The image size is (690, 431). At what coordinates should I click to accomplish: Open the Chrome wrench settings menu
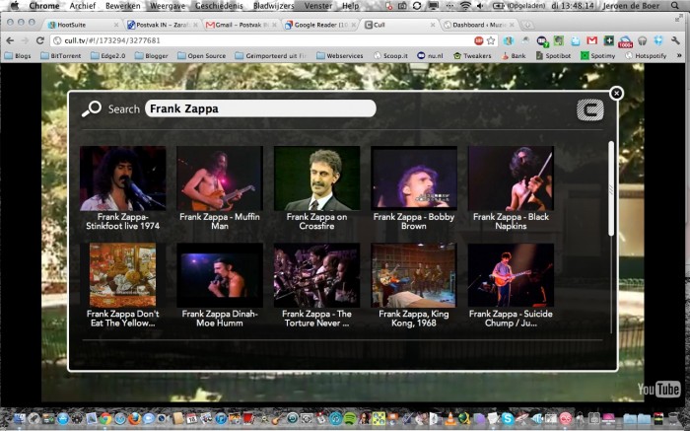(675, 40)
